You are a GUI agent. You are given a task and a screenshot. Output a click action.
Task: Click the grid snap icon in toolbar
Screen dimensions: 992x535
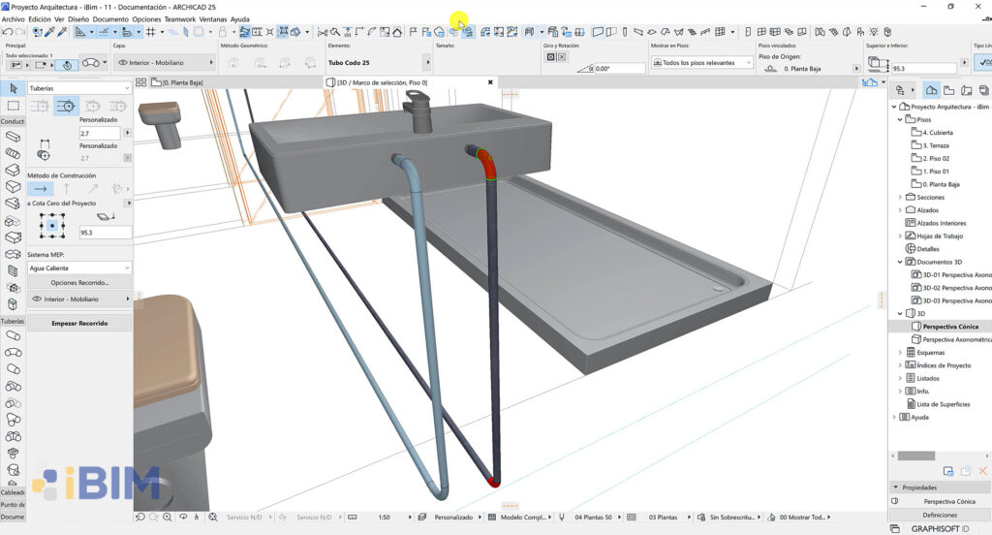[x=150, y=32]
